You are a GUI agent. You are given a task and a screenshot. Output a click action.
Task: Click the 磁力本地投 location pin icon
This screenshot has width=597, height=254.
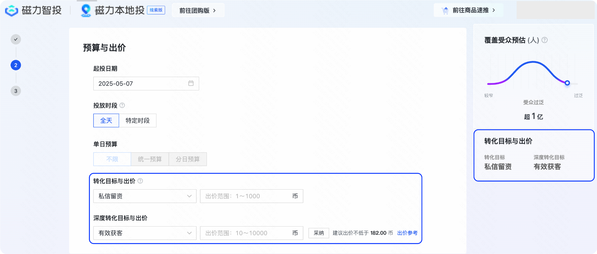[x=86, y=11]
